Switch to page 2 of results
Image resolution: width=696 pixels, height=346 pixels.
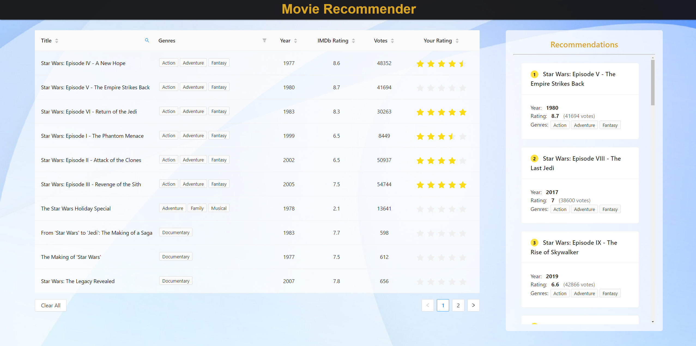click(x=458, y=305)
